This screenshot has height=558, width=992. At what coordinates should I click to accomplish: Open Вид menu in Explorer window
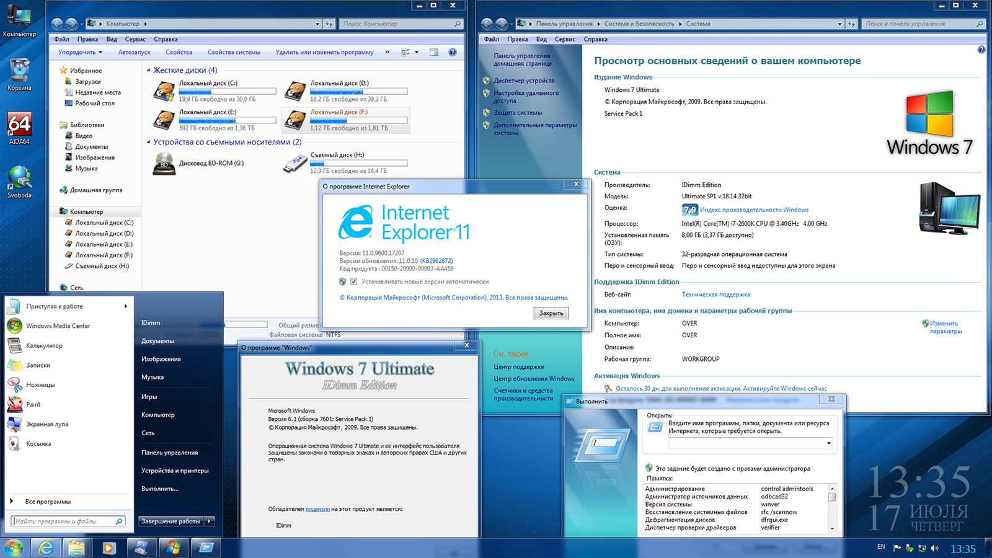pos(112,39)
